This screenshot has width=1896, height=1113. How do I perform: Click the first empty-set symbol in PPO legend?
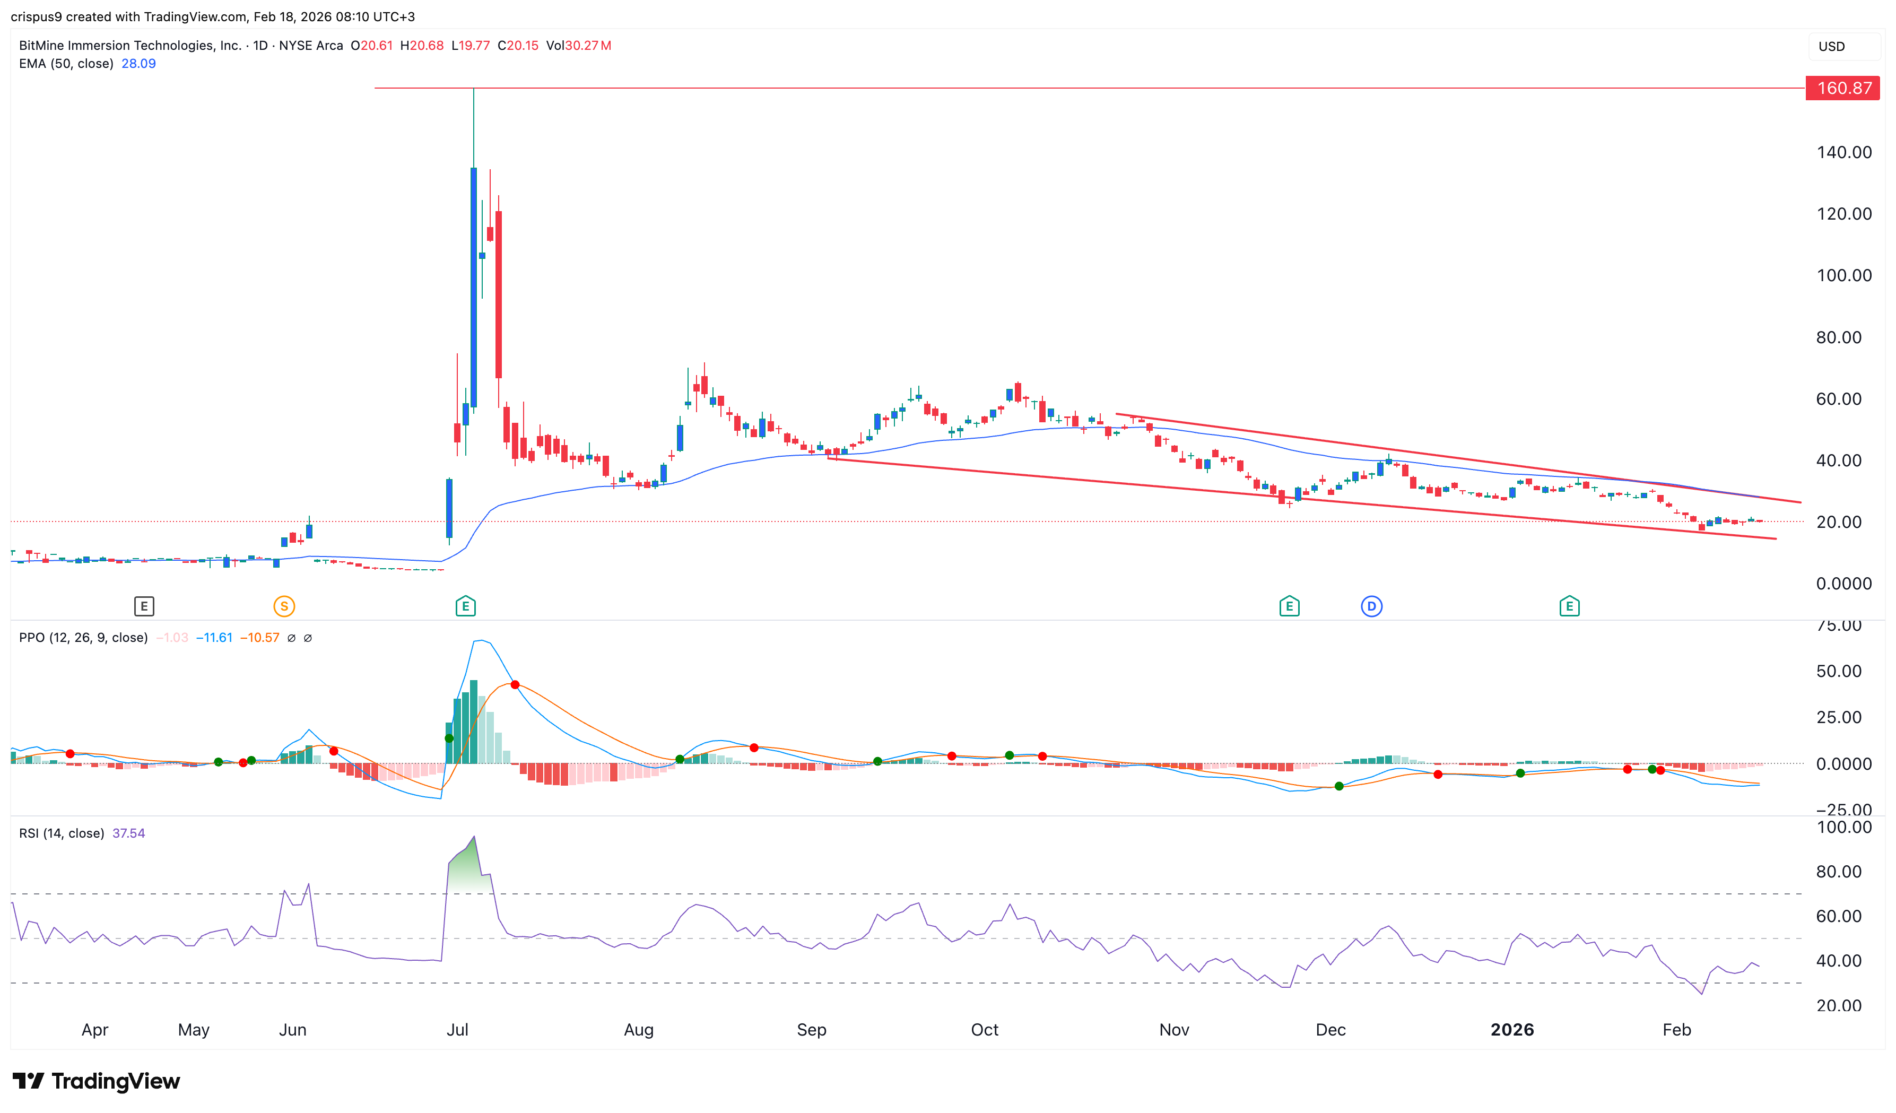click(x=291, y=638)
